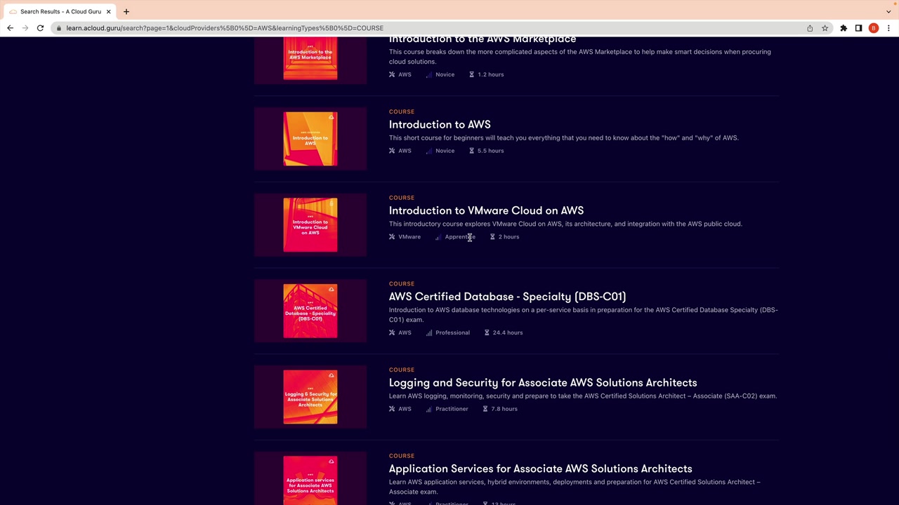
Task: Close the Search Results tab
Action: (108, 11)
